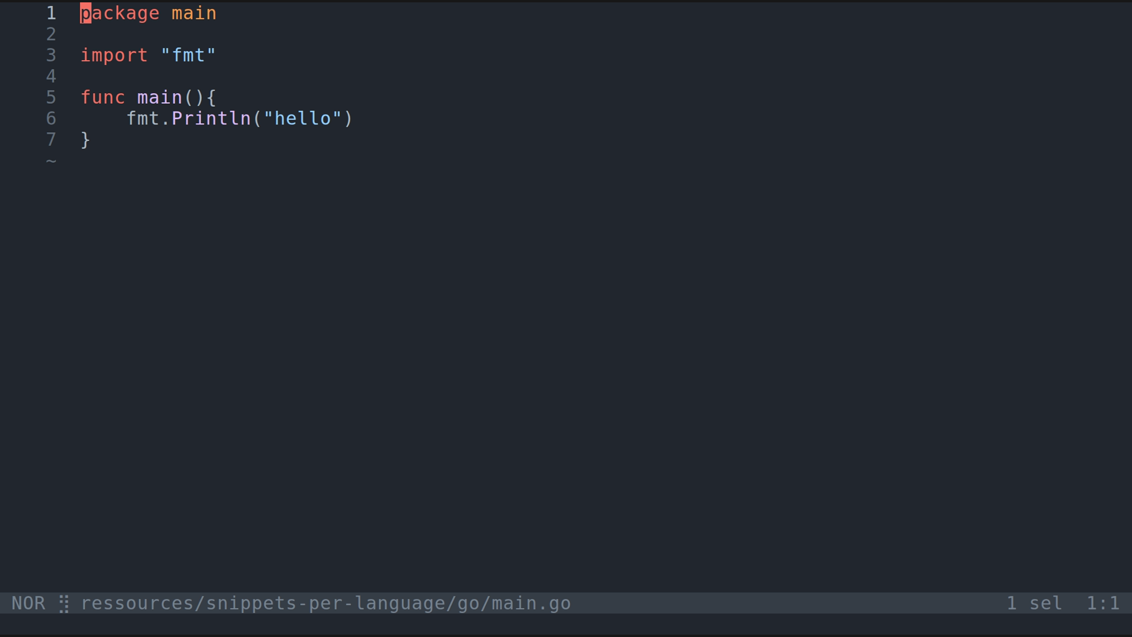Viewport: 1132px width, 637px height.
Task: Place cursor on the "import" keyword
Action: pos(114,55)
